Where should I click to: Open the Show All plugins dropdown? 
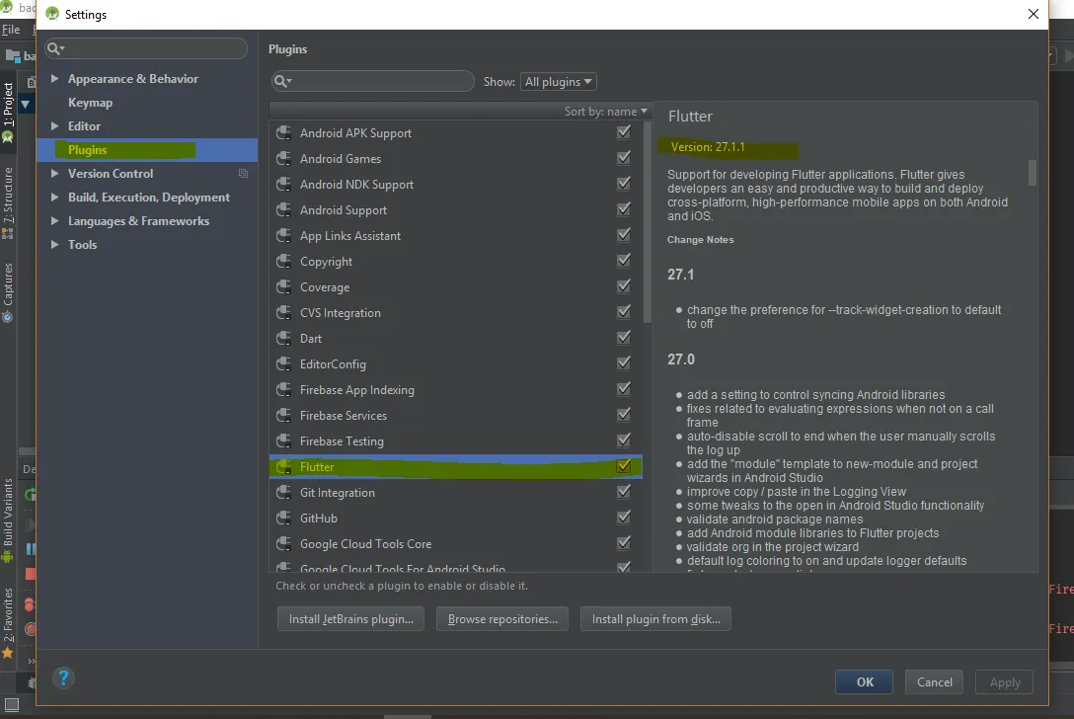tap(559, 82)
